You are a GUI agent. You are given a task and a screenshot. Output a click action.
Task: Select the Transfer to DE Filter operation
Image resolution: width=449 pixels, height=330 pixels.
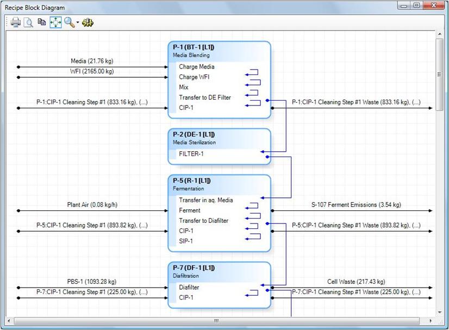coord(204,97)
